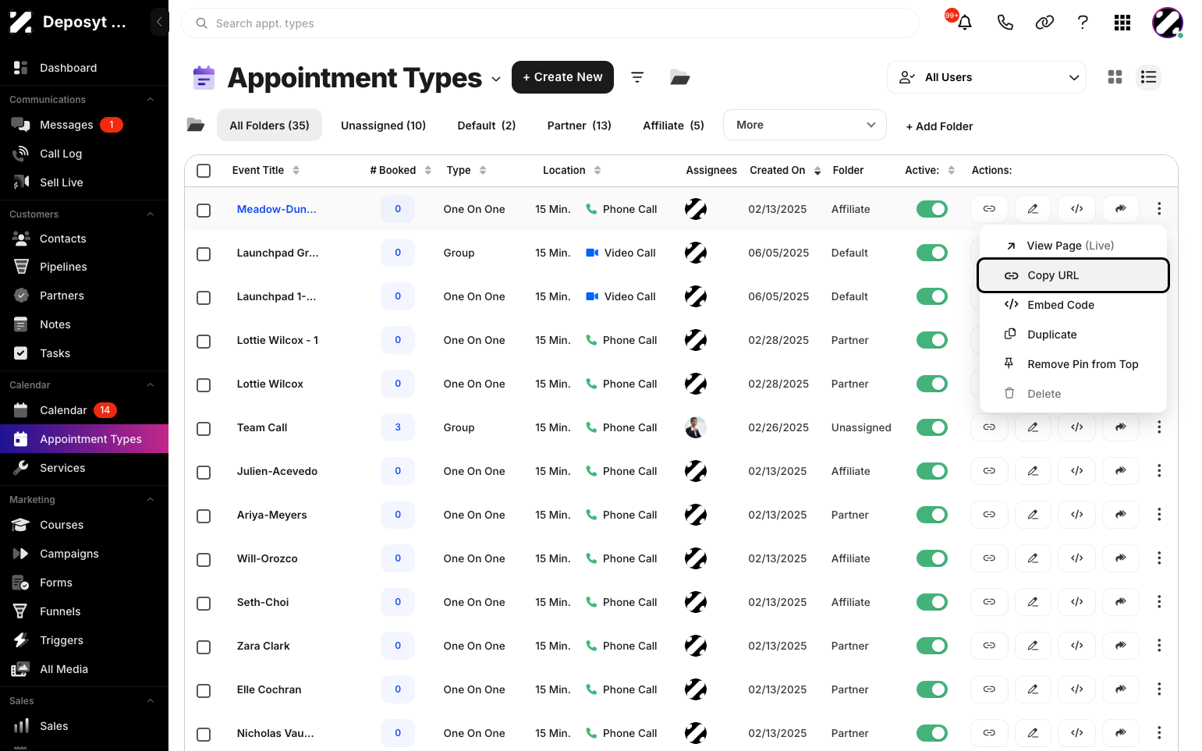Focus the Search appt. types field
Viewport: 1202px width, 751px height.
pos(550,23)
